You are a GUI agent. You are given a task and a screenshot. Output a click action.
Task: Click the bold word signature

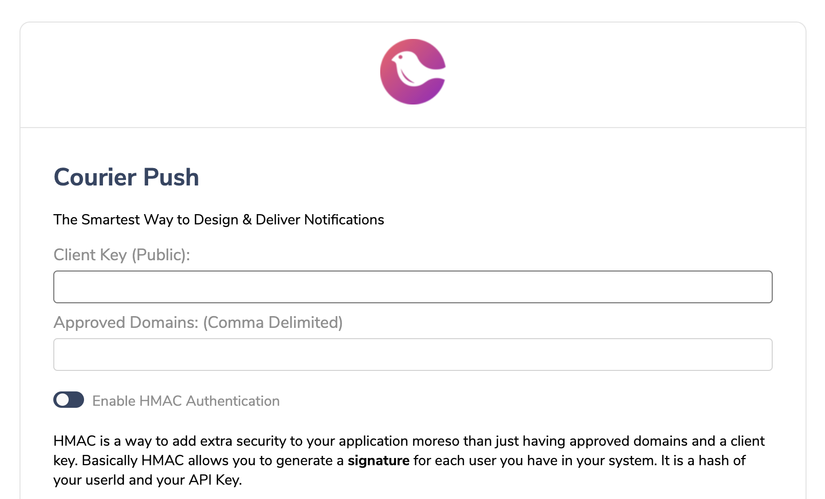pos(379,461)
